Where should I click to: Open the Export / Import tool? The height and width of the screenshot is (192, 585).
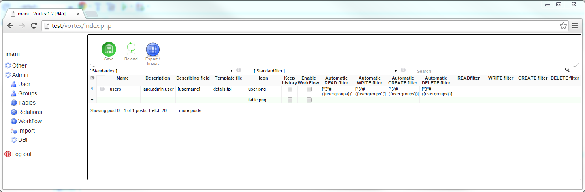point(153,50)
